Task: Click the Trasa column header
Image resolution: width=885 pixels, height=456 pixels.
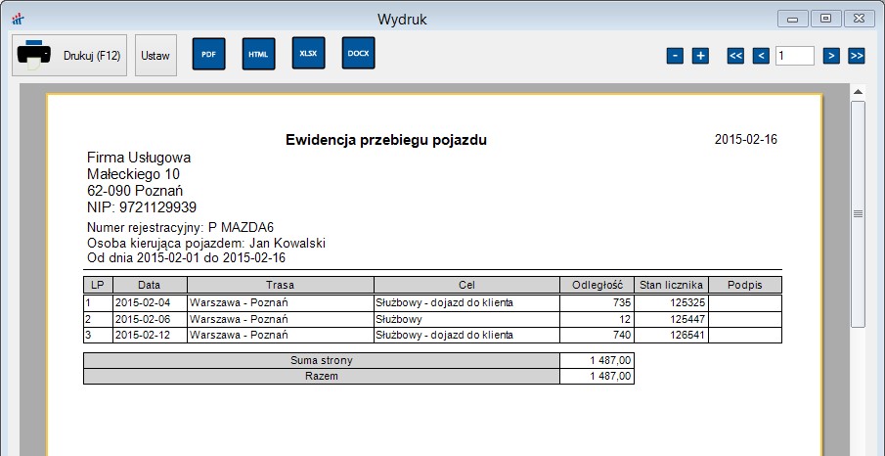Action: pos(280,285)
